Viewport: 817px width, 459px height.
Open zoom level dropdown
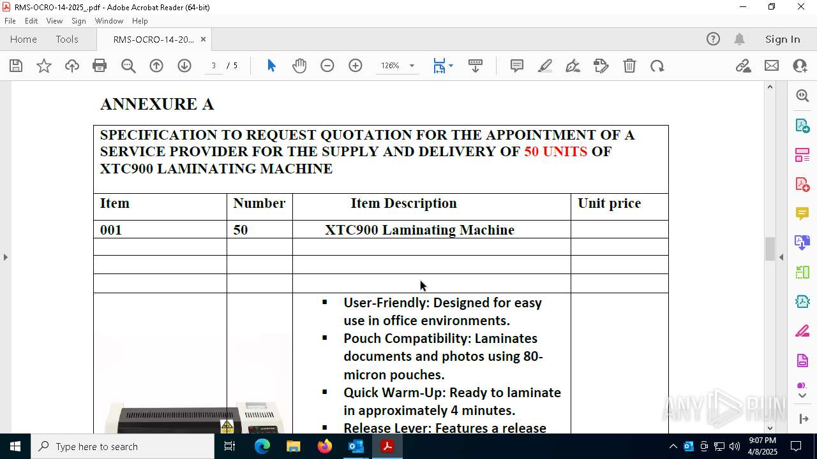click(x=412, y=66)
